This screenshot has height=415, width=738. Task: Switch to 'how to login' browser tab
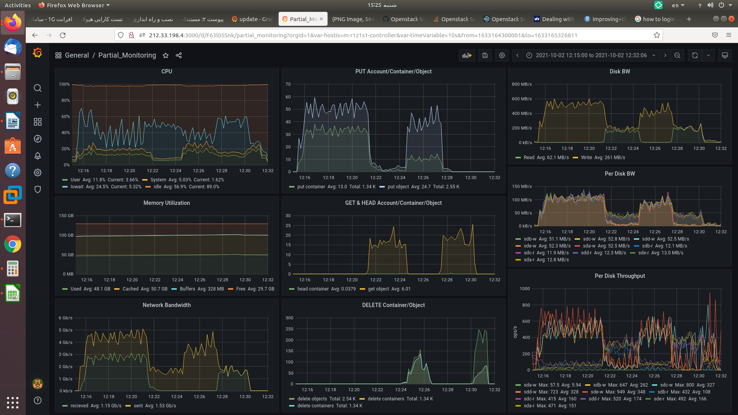point(658,19)
